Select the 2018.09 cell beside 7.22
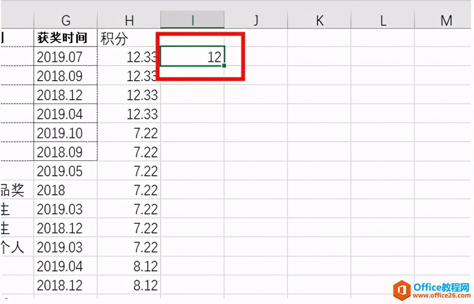474x304 pixels. click(x=65, y=152)
